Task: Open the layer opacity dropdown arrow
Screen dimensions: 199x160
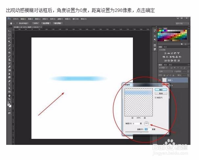Action: [x=188, y=72]
